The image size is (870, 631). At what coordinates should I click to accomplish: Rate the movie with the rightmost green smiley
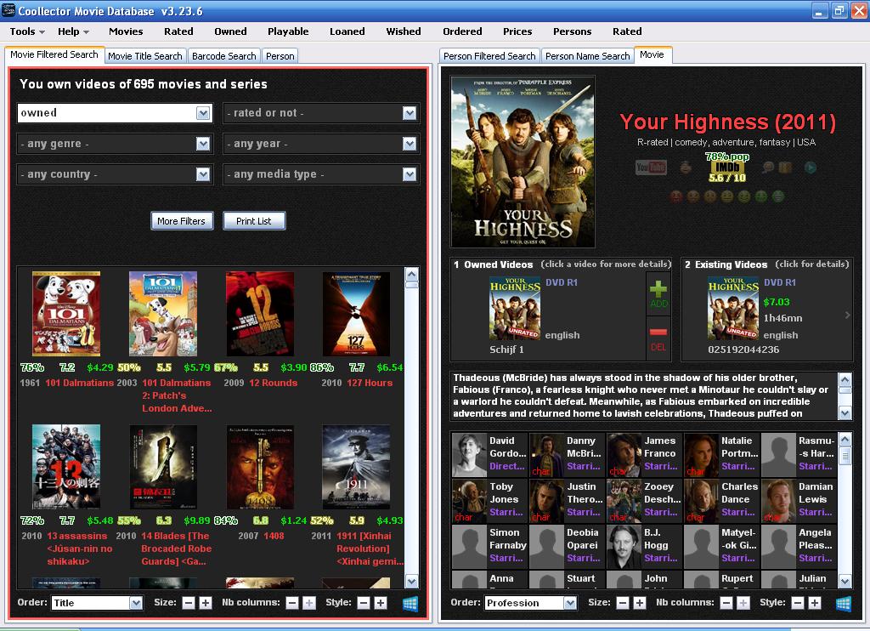tap(778, 196)
